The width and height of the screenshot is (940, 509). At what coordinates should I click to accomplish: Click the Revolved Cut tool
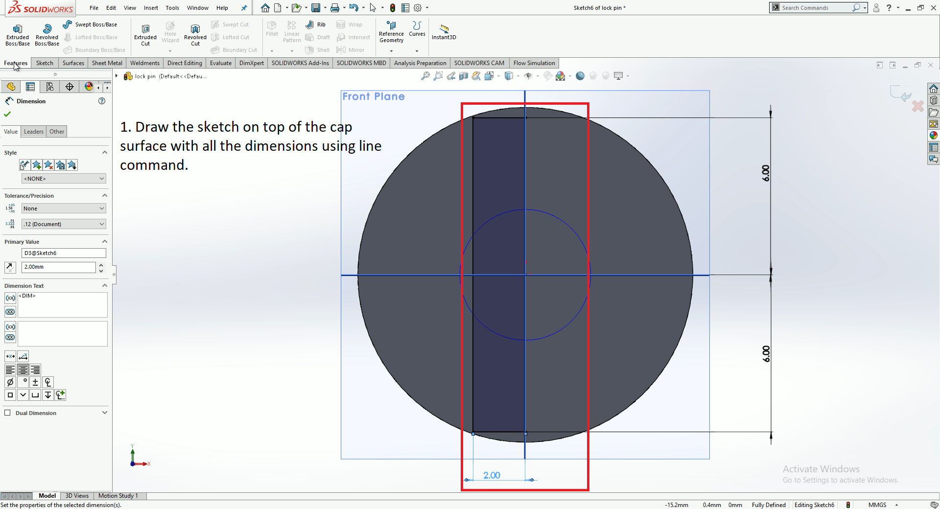195,35
